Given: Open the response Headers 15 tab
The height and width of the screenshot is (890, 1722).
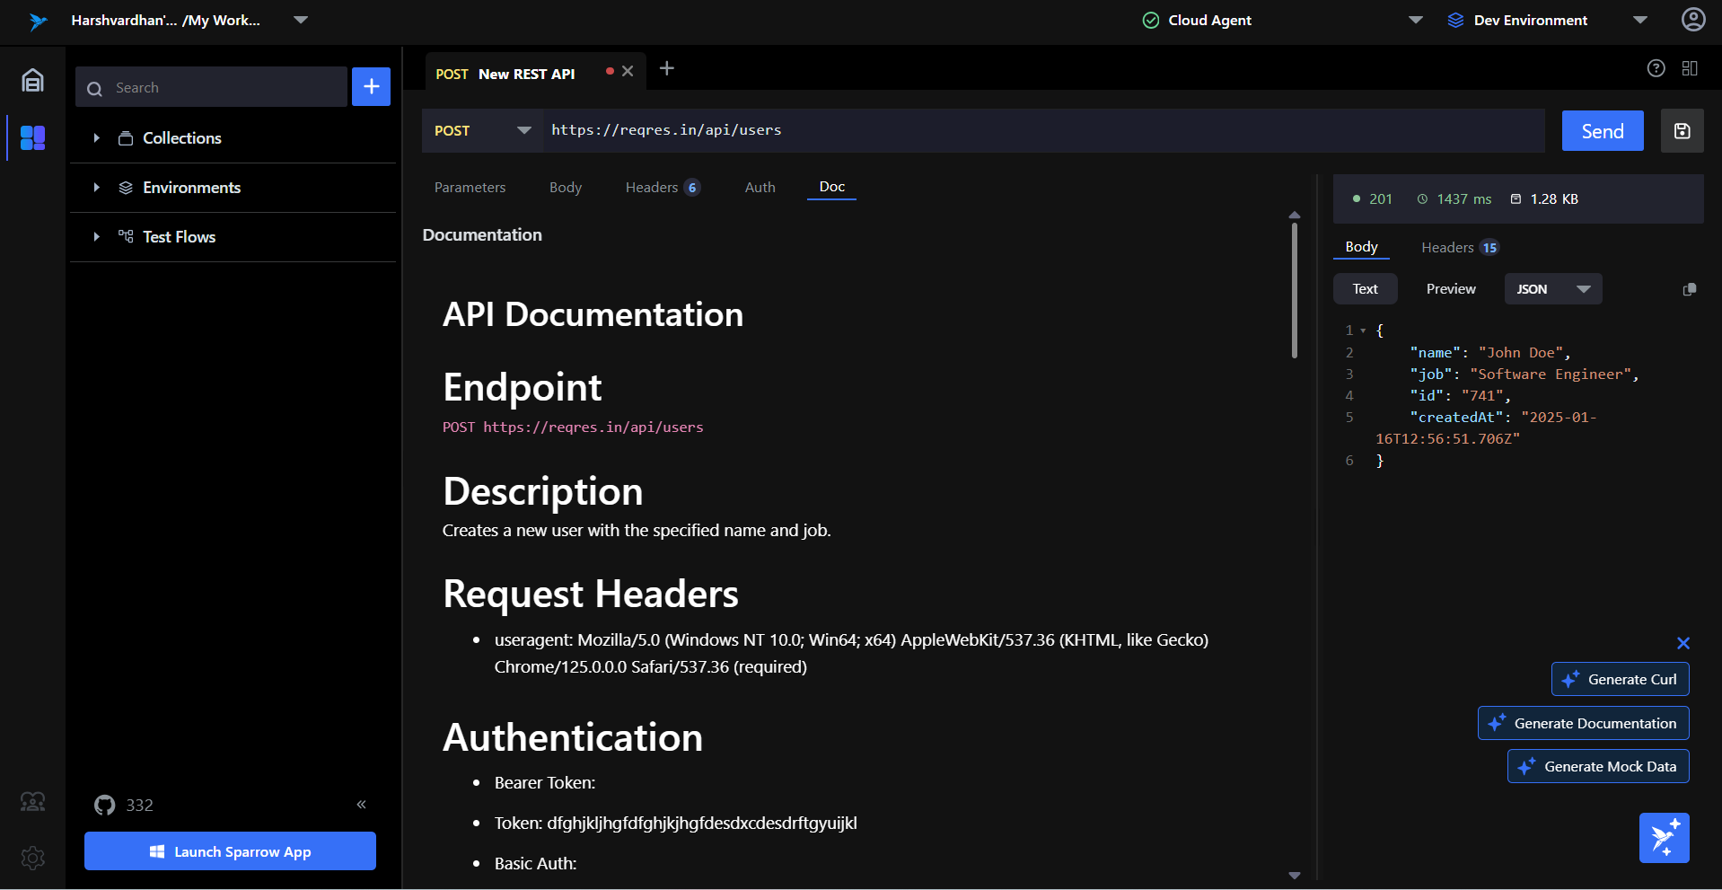Looking at the screenshot, I should [x=1460, y=247].
